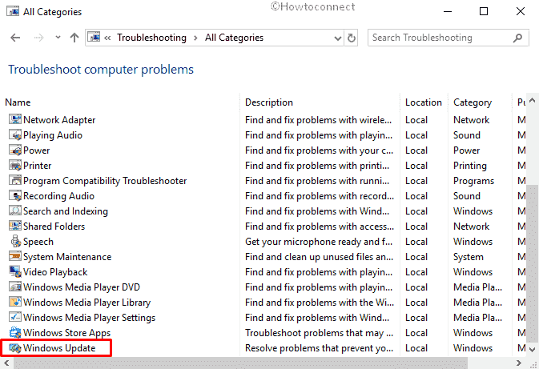The image size is (539, 369).
Task: Click the Windows Media Player Library icon
Action: (15, 302)
